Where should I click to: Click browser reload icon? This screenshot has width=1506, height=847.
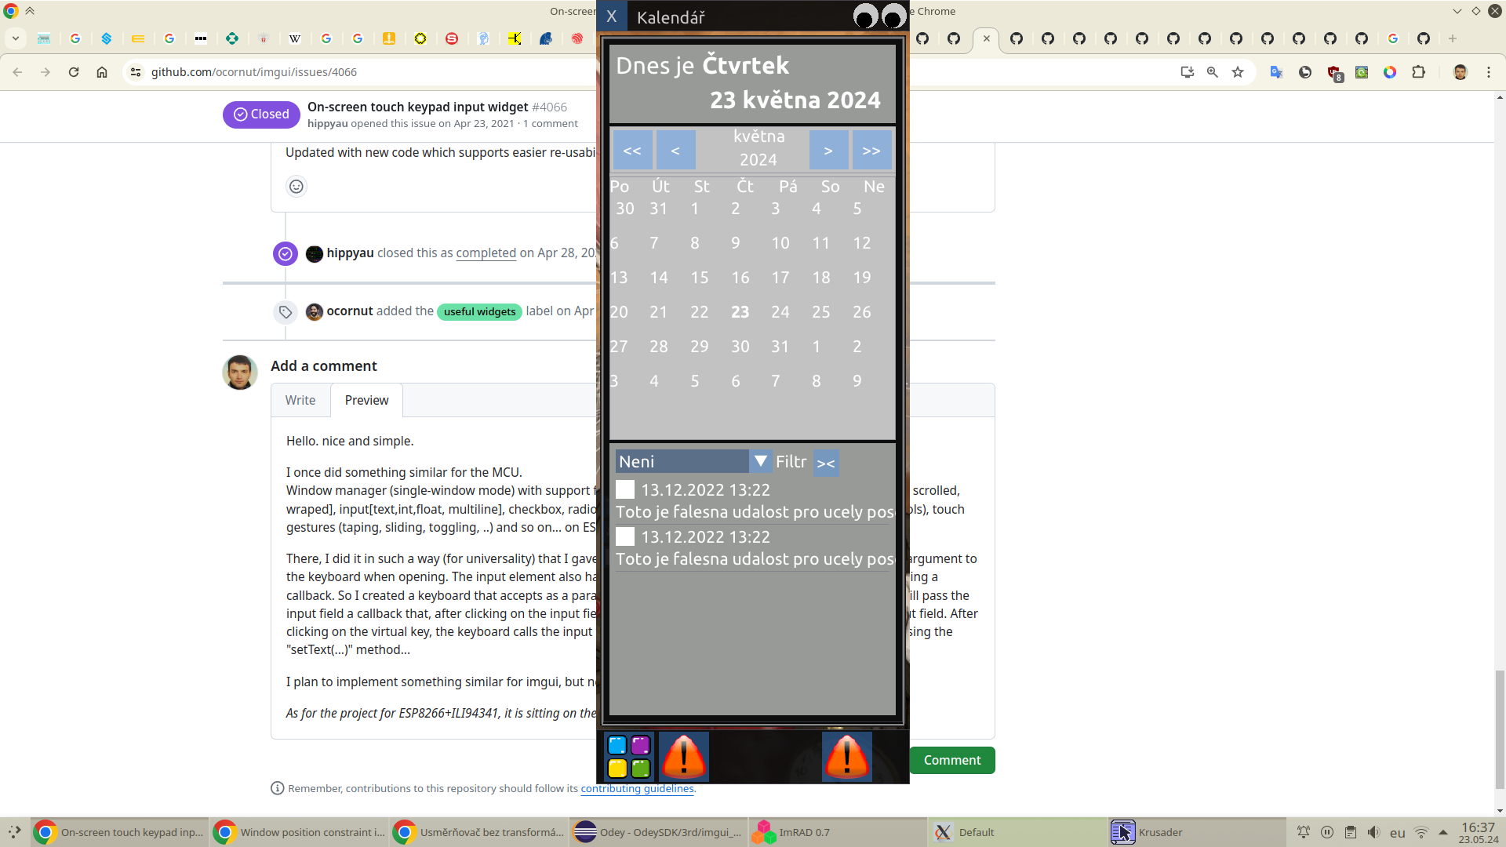point(74,72)
